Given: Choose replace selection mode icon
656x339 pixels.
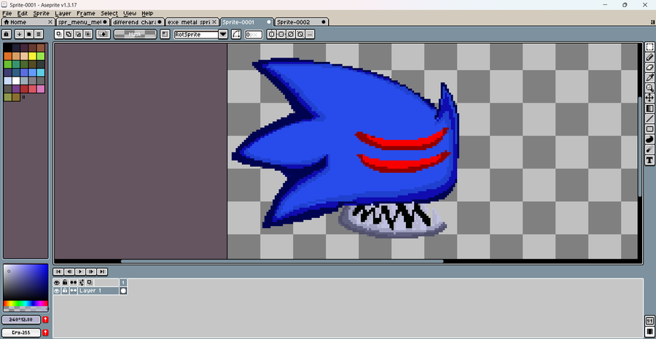Looking at the screenshot, I should [x=59, y=34].
